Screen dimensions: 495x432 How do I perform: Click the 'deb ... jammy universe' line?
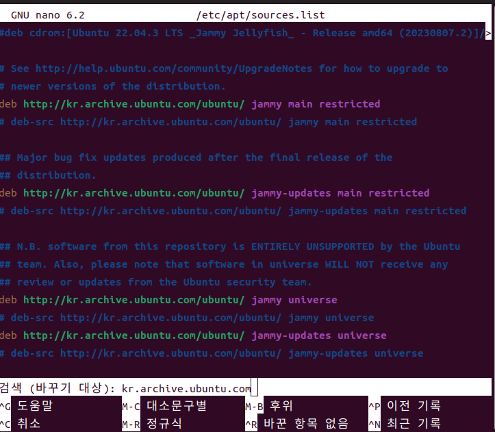(x=168, y=300)
